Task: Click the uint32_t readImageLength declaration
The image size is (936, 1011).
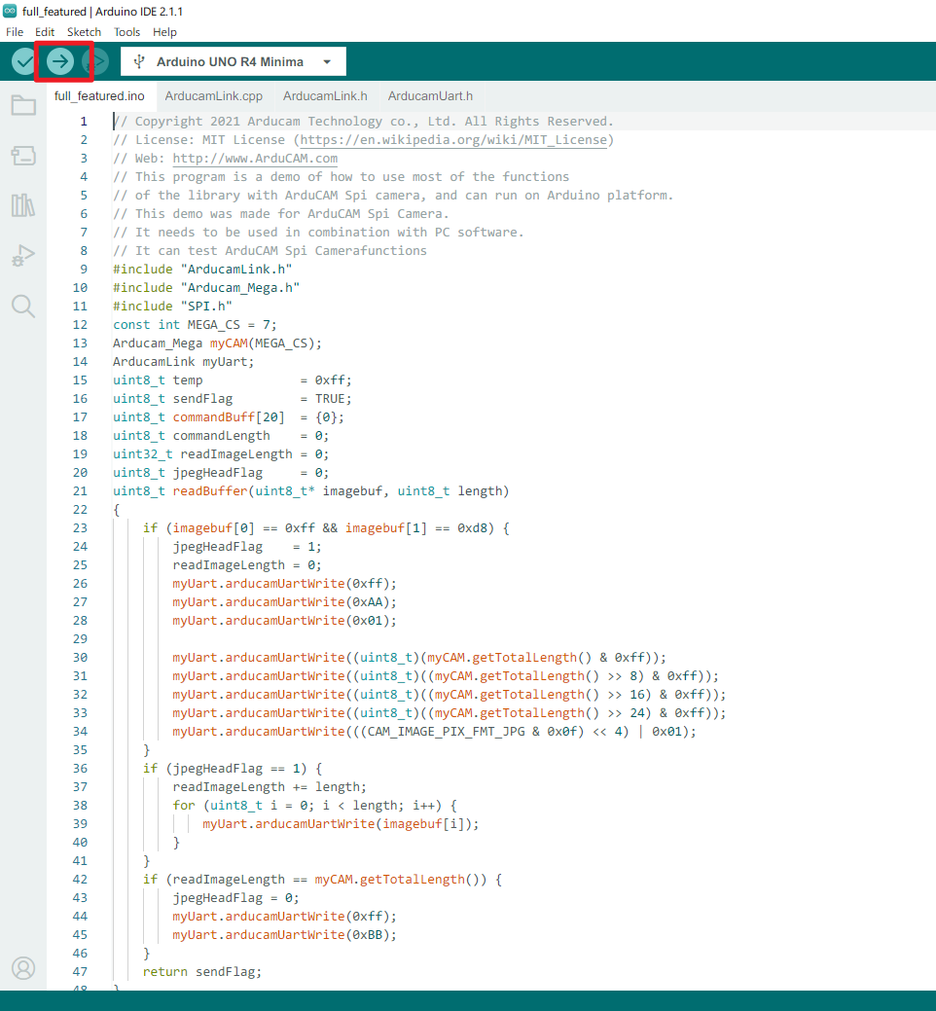Action: (x=221, y=453)
